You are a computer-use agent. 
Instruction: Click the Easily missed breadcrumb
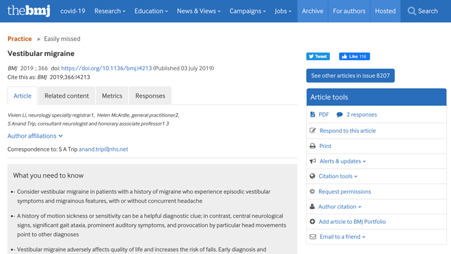coord(62,39)
